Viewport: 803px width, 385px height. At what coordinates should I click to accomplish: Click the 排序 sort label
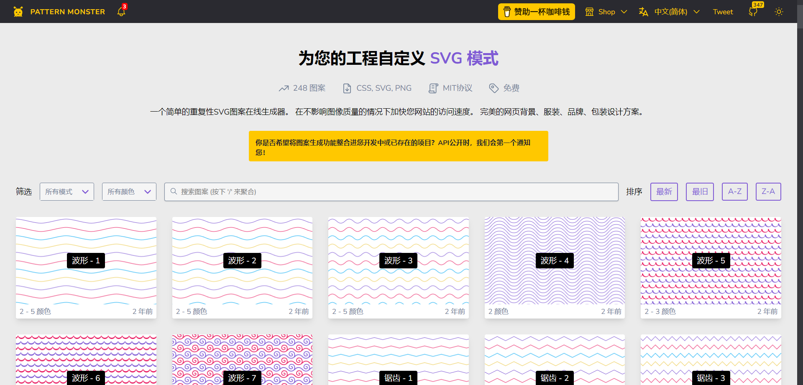634,191
